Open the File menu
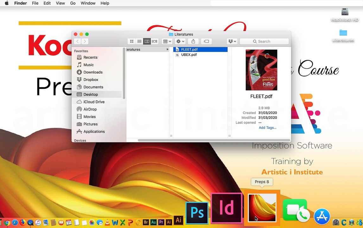This screenshot has height=228, width=363. (x=35, y=3)
